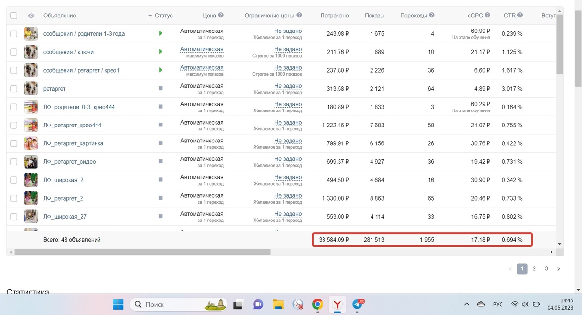Click the help icon next to Ограничение цены
The height and width of the screenshot is (315, 582).
299,16
